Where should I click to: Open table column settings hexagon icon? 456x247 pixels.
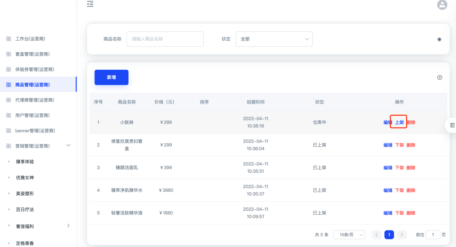439,78
